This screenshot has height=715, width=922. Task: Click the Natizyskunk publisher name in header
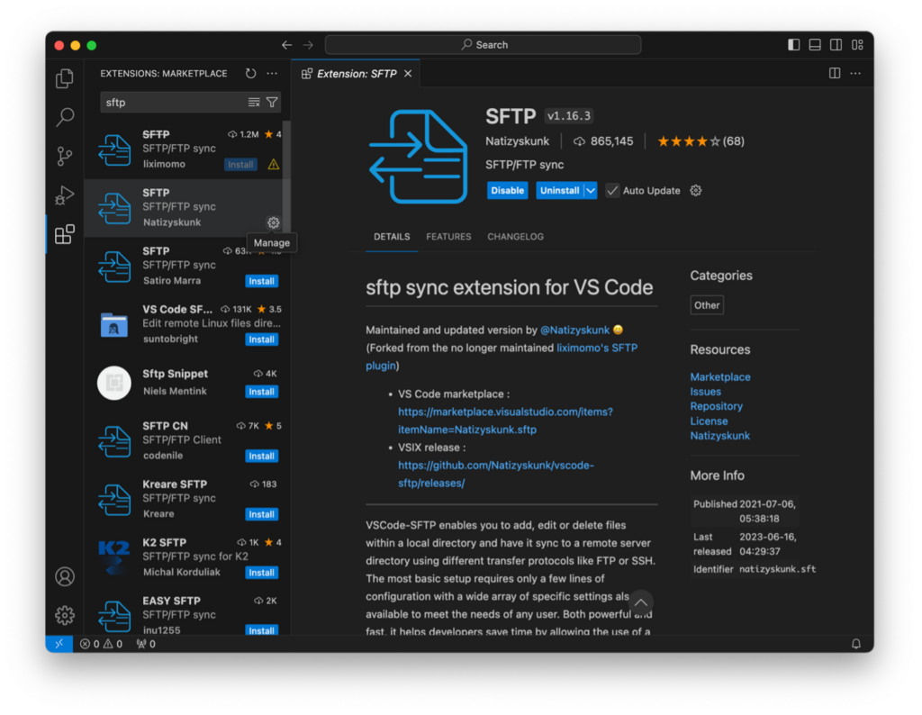[517, 141]
